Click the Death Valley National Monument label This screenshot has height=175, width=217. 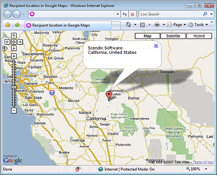(174, 132)
